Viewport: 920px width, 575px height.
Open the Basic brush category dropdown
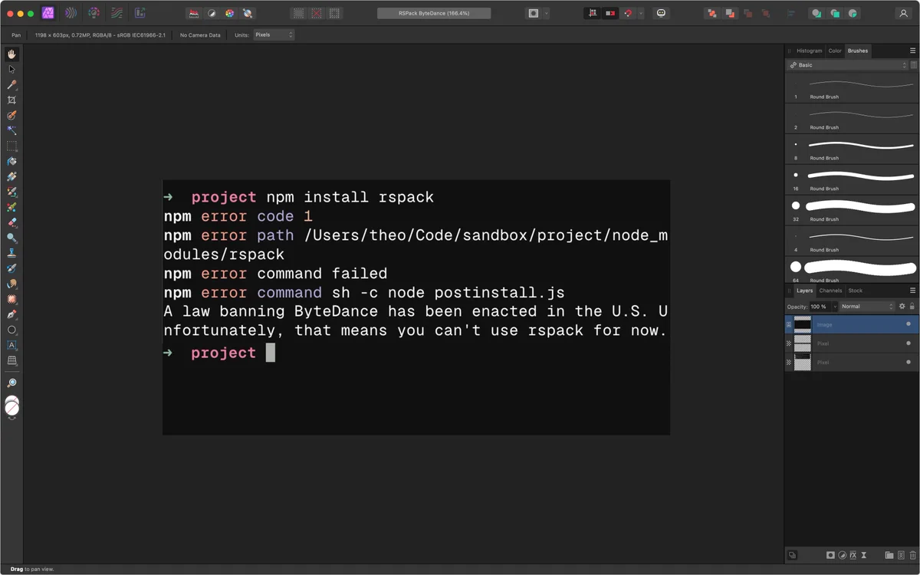[x=847, y=65]
